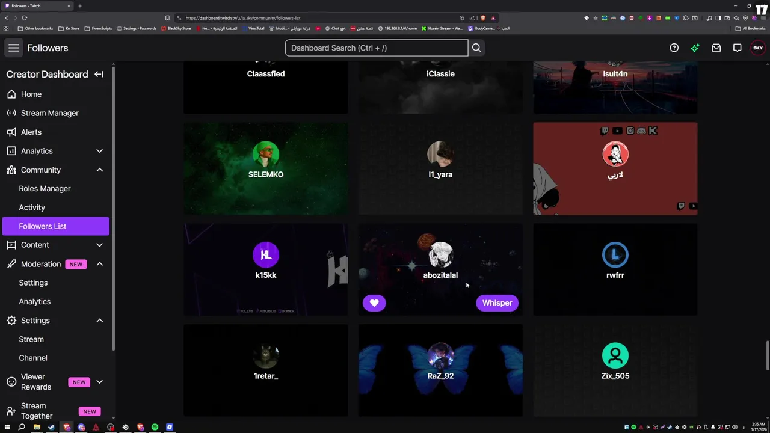This screenshot has height=433, width=770.
Task: Collapse the Settings section chevron
Action: 100,321
